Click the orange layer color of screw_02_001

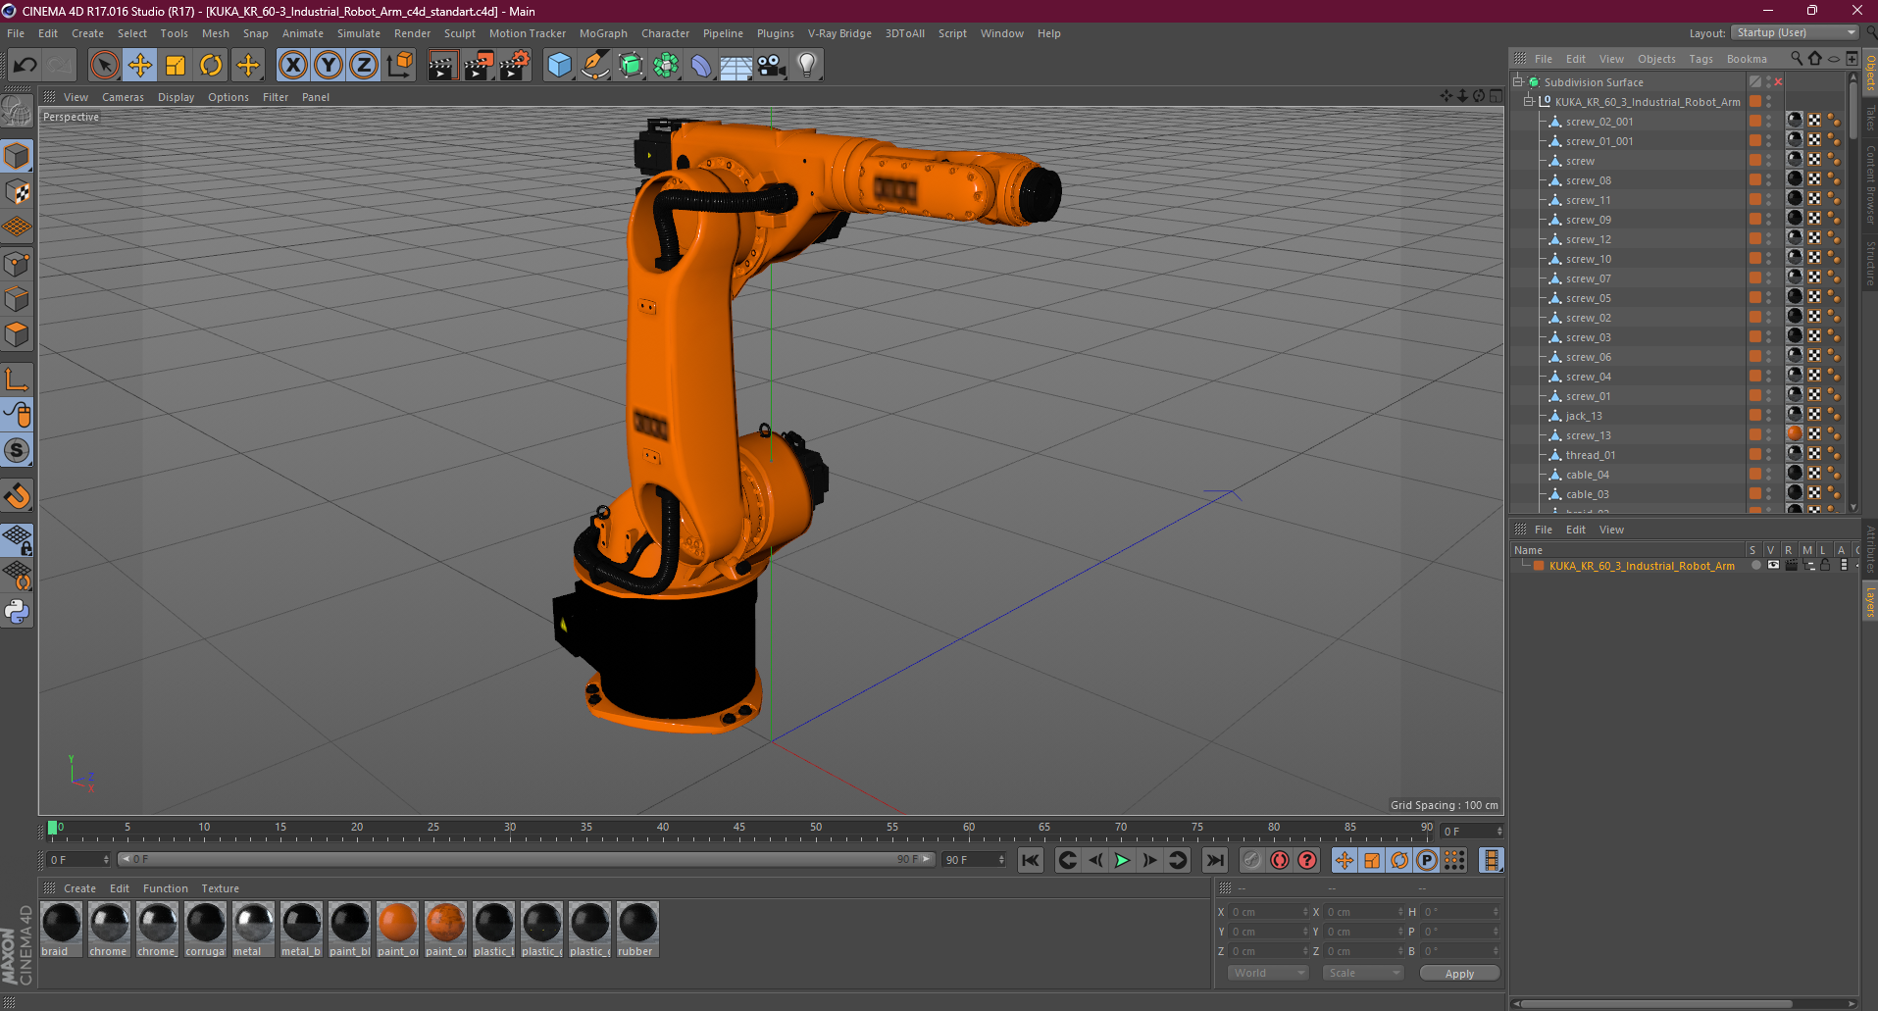point(1755,122)
